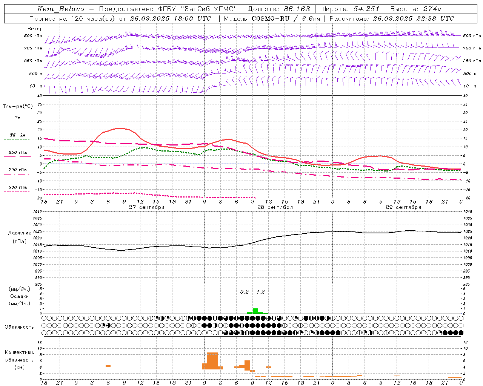The width and height of the screenshot is (483, 386).
Task: Click the (мм/3ч.) units label
Action: (20, 289)
